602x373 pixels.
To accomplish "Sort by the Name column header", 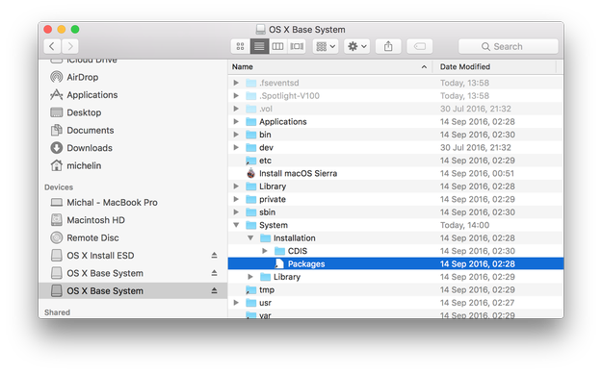I will coord(329,66).
